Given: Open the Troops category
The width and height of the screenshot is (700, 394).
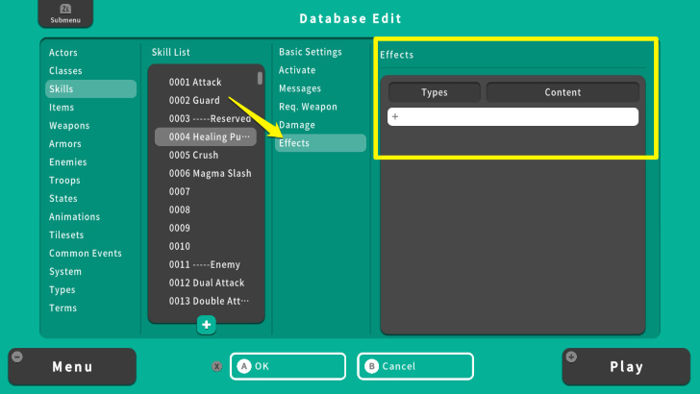Looking at the screenshot, I should tap(64, 181).
